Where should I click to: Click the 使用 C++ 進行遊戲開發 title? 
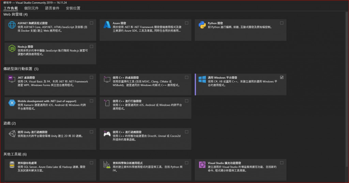[127, 132]
